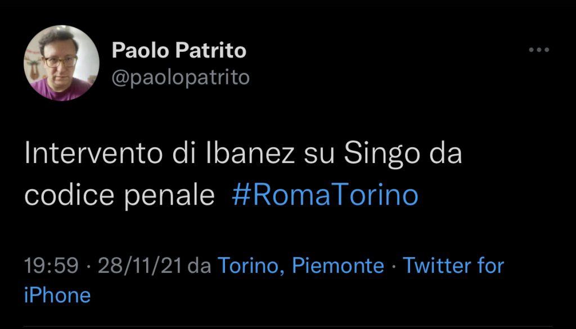Click the @paolopatrito handle
This screenshot has width=576, height=329.
pos(181,77)
